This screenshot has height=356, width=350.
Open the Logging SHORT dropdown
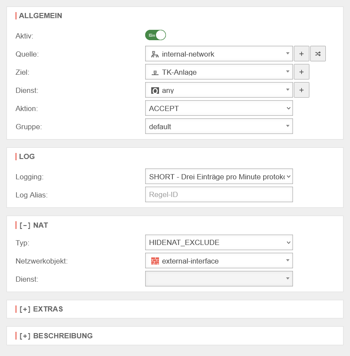click(219, 177)
